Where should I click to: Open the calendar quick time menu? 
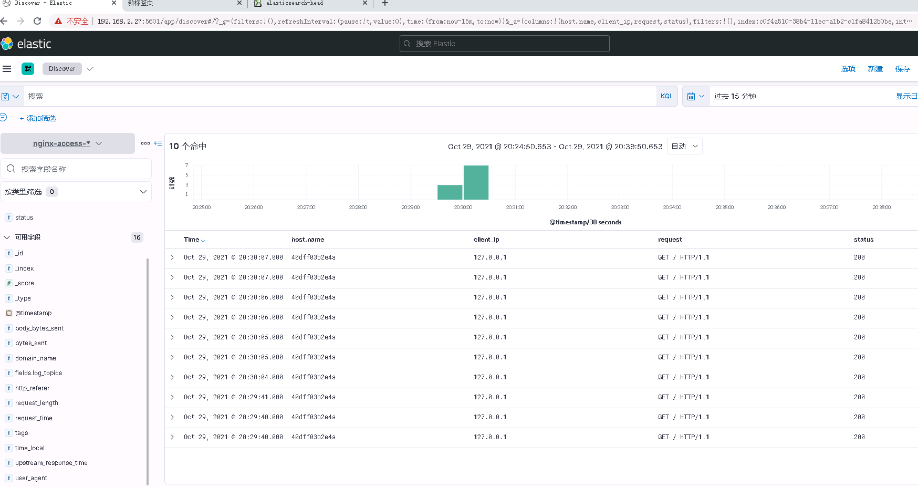pyautogui.click(x=696, y=96)
